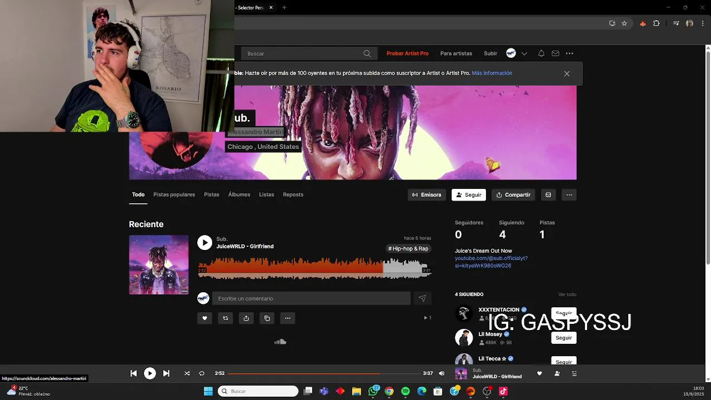711x400 pixels.
Task: Click Ver todo for followed accounts
Action: [x=567, y=294]
